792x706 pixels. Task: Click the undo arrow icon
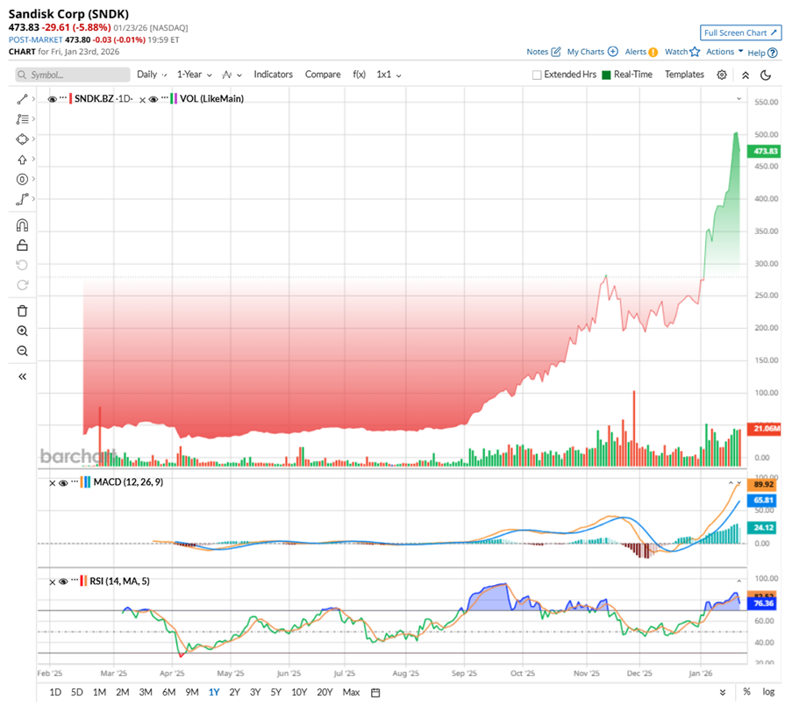pos(22,265)
